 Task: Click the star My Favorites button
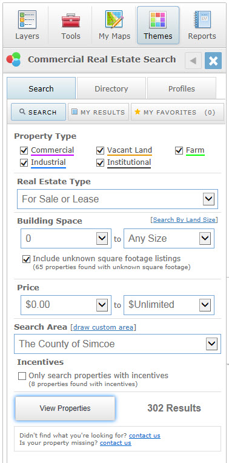point(178,112)
